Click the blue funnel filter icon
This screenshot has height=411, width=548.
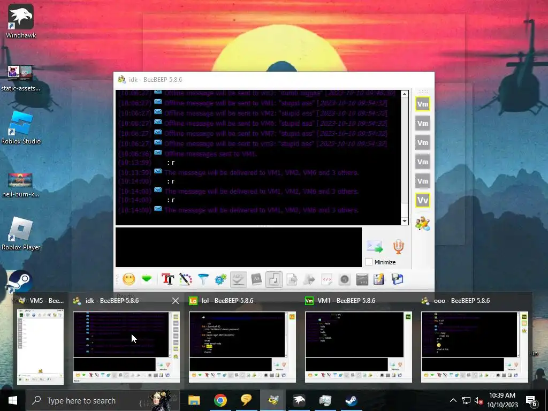[x=203, y=279]
